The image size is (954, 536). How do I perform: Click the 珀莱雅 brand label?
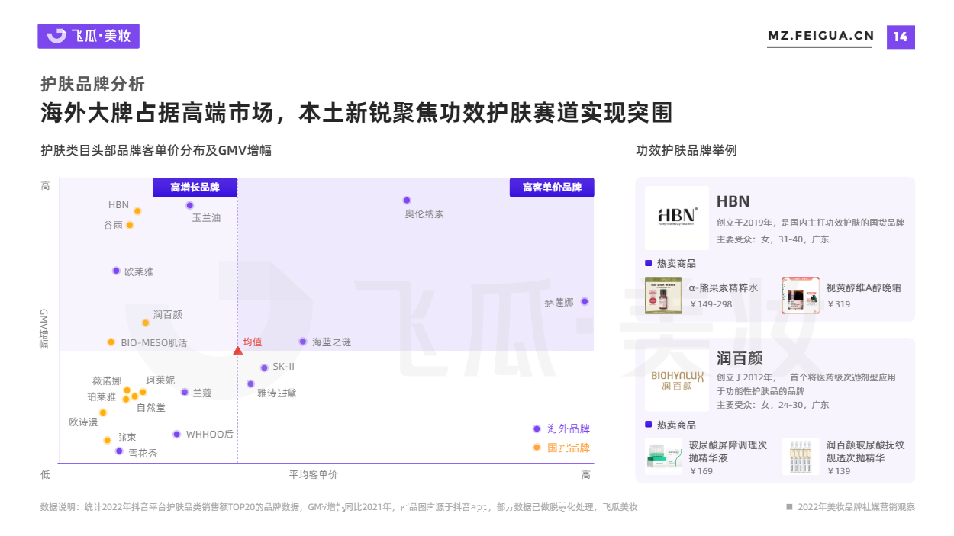point(102,397)
